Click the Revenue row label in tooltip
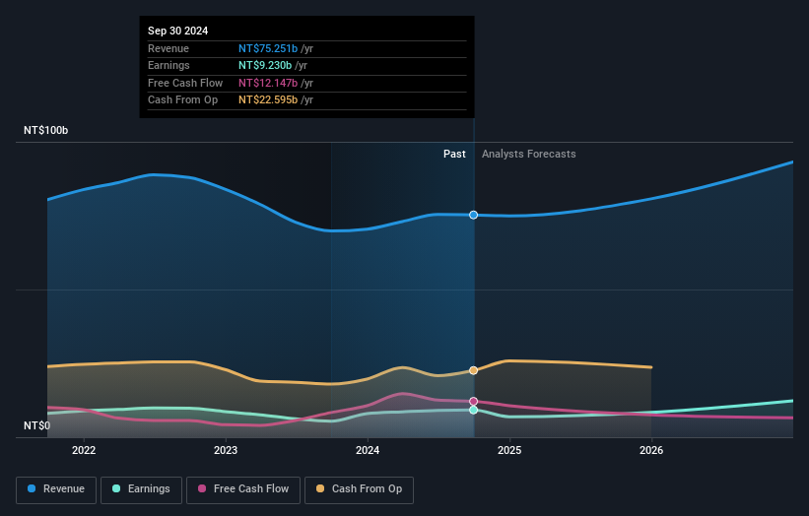The image size is (809, 516). pyautogui.click(x=169, y=48)
